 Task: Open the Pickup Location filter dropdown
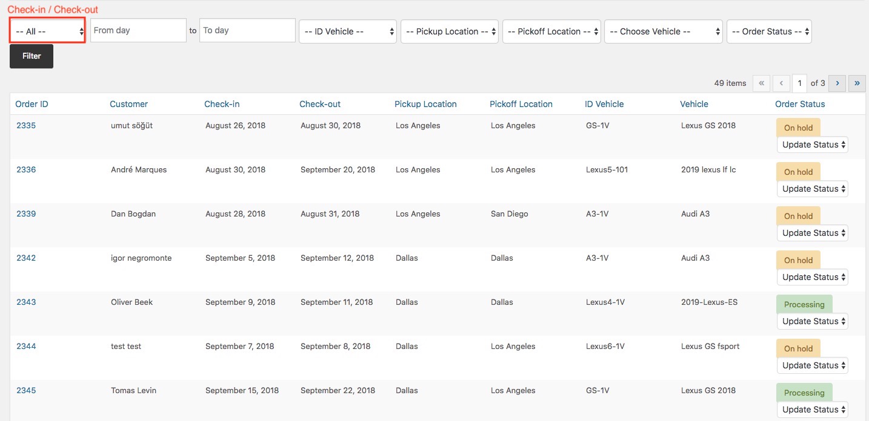450,31
